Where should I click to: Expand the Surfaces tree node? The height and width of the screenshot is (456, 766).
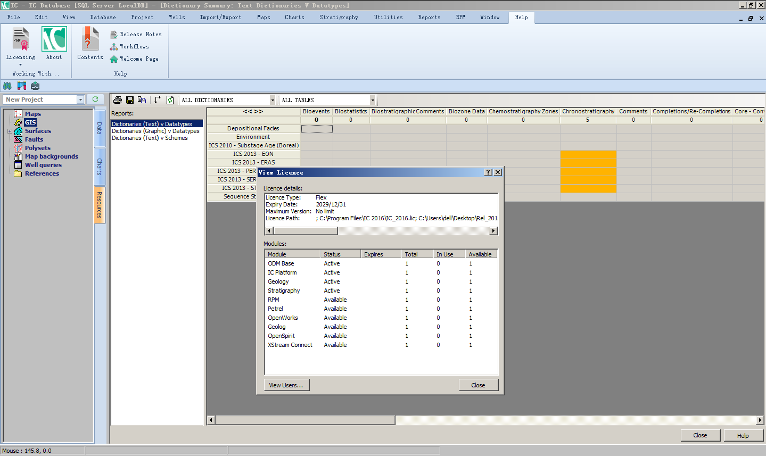click(x=10, y=131)
